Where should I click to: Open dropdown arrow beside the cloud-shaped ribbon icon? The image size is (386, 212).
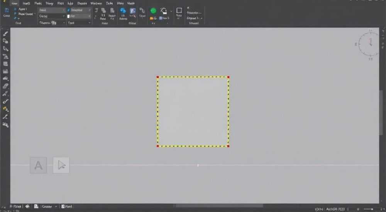(171, 11)
